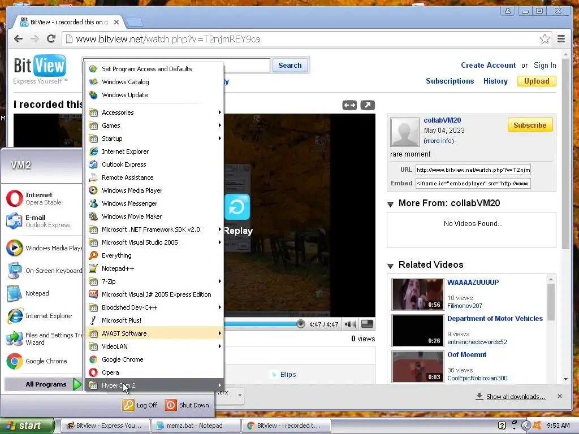Open Subscriptions page link
579x434 pixels.
click(450, 81)
